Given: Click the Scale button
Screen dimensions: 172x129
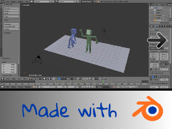Looking at the screenshot, I should [11, 13].
